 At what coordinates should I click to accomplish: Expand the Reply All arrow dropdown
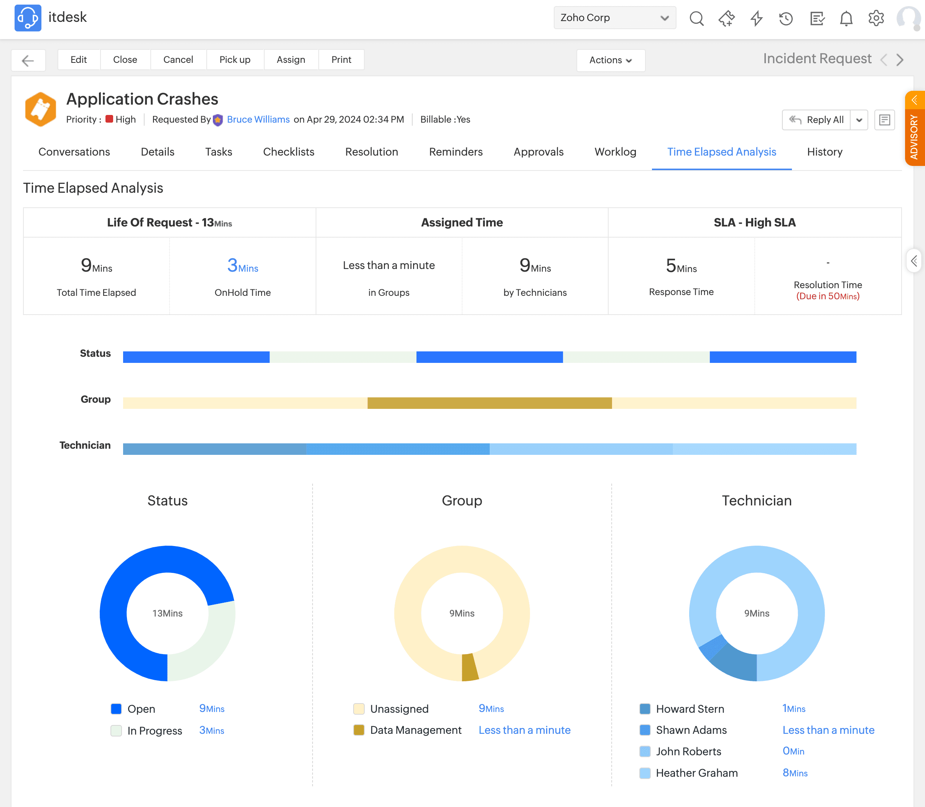[859, 120]
